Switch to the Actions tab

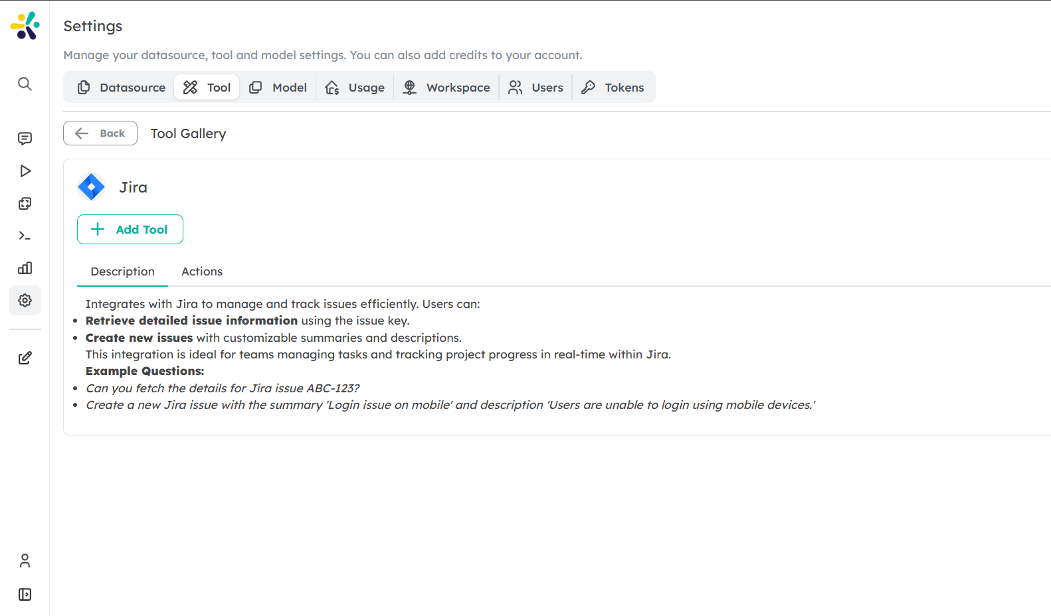[202, 271]
